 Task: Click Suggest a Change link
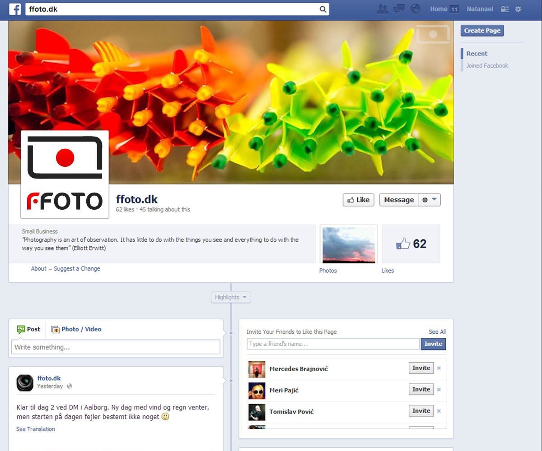click(77, 268)
